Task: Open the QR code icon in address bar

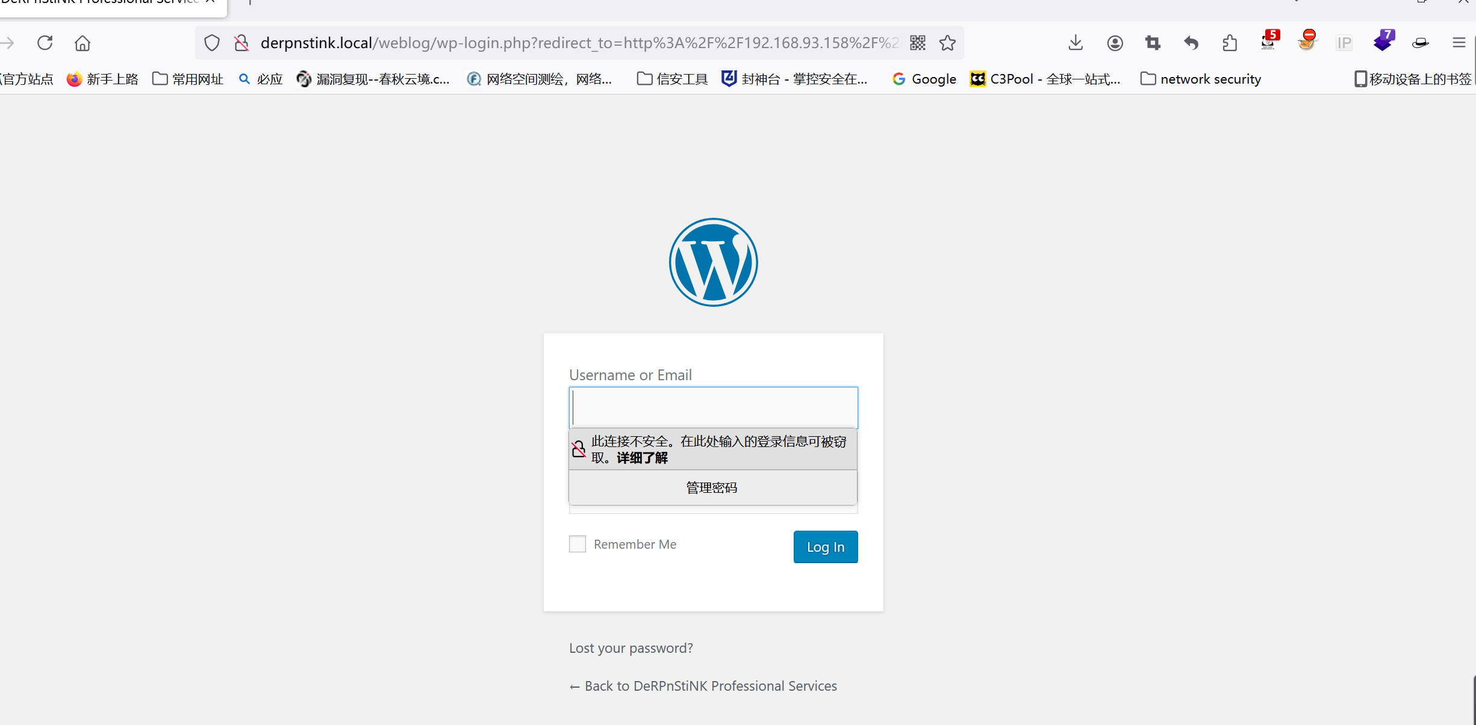Action: 918,43
